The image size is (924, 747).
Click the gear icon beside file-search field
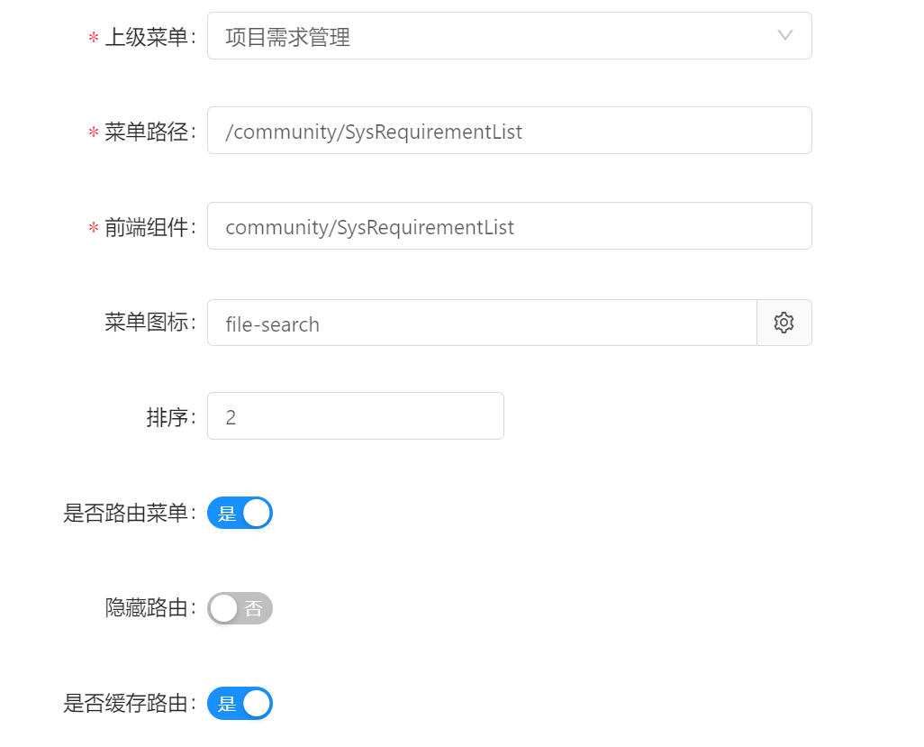point(784,322)
